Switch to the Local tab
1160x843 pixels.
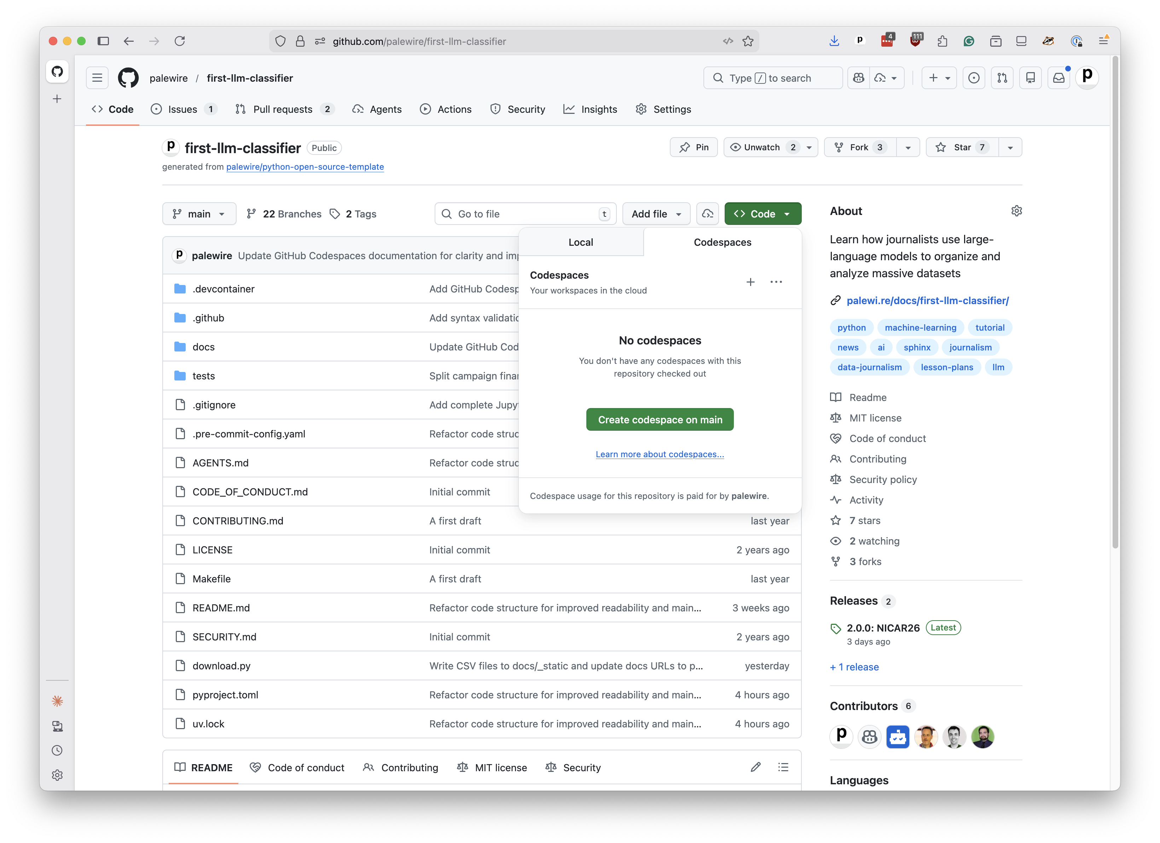pos(580,242)
